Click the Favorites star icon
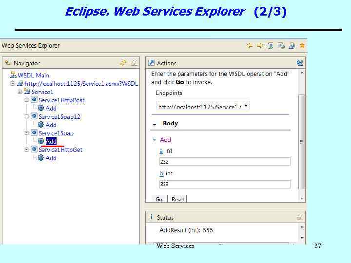The image size is (351, 263). click(x=302, y=45)
